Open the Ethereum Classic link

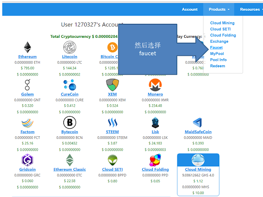coord(69,170)
